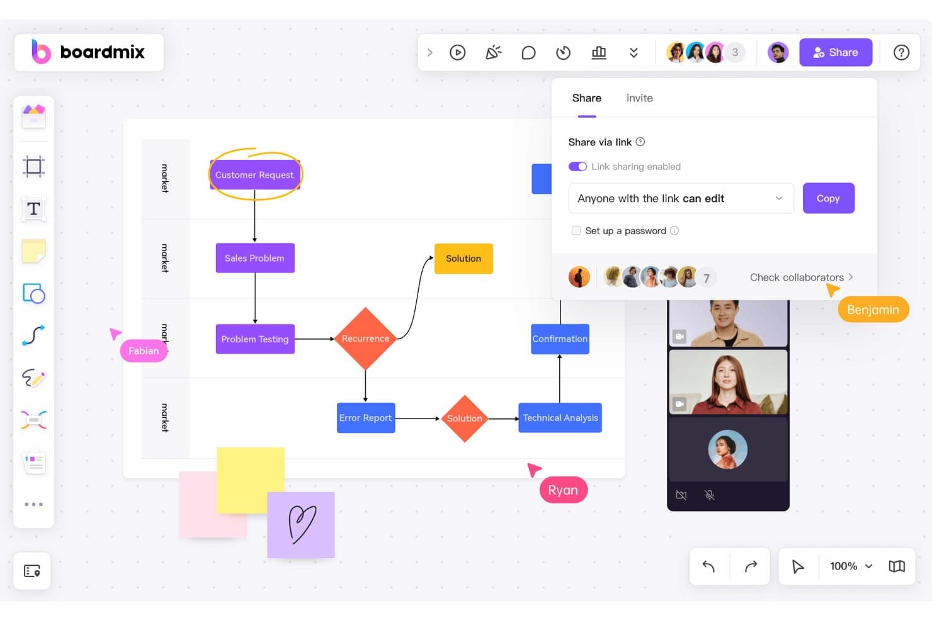Viewport: 932px width, 621px height.
Task: Redo the last action
Action: point(751,566)
